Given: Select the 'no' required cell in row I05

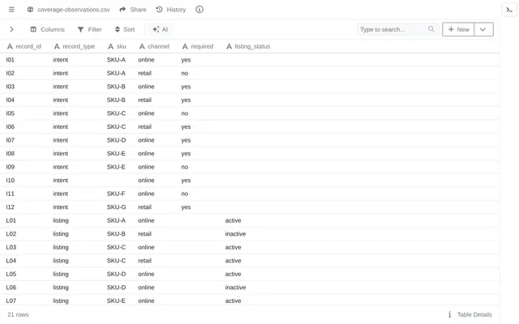Looking at the screenshot, I should click(185, 113).
